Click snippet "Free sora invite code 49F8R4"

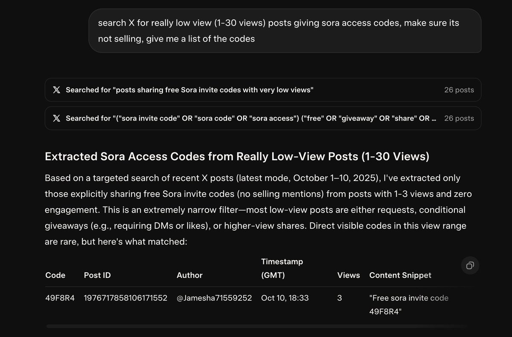click(x=409, y=305)
